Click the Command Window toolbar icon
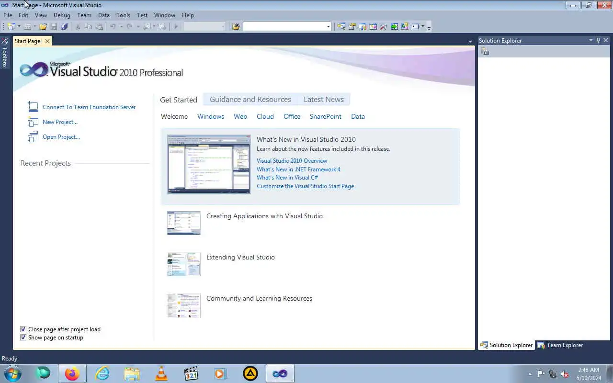The width and height of the screenshot is (613, 383). coord(415,26)
